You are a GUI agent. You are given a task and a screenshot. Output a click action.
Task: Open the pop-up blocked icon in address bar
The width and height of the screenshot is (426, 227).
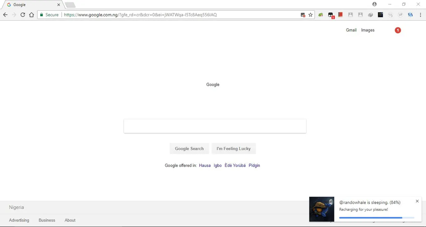click(x=303, y=15)
